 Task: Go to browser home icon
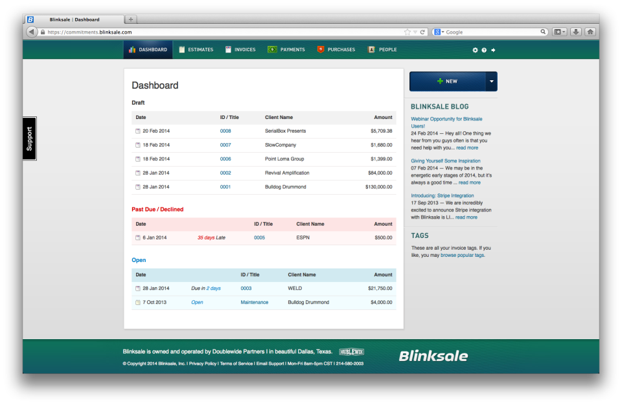[x=590, y=32]
